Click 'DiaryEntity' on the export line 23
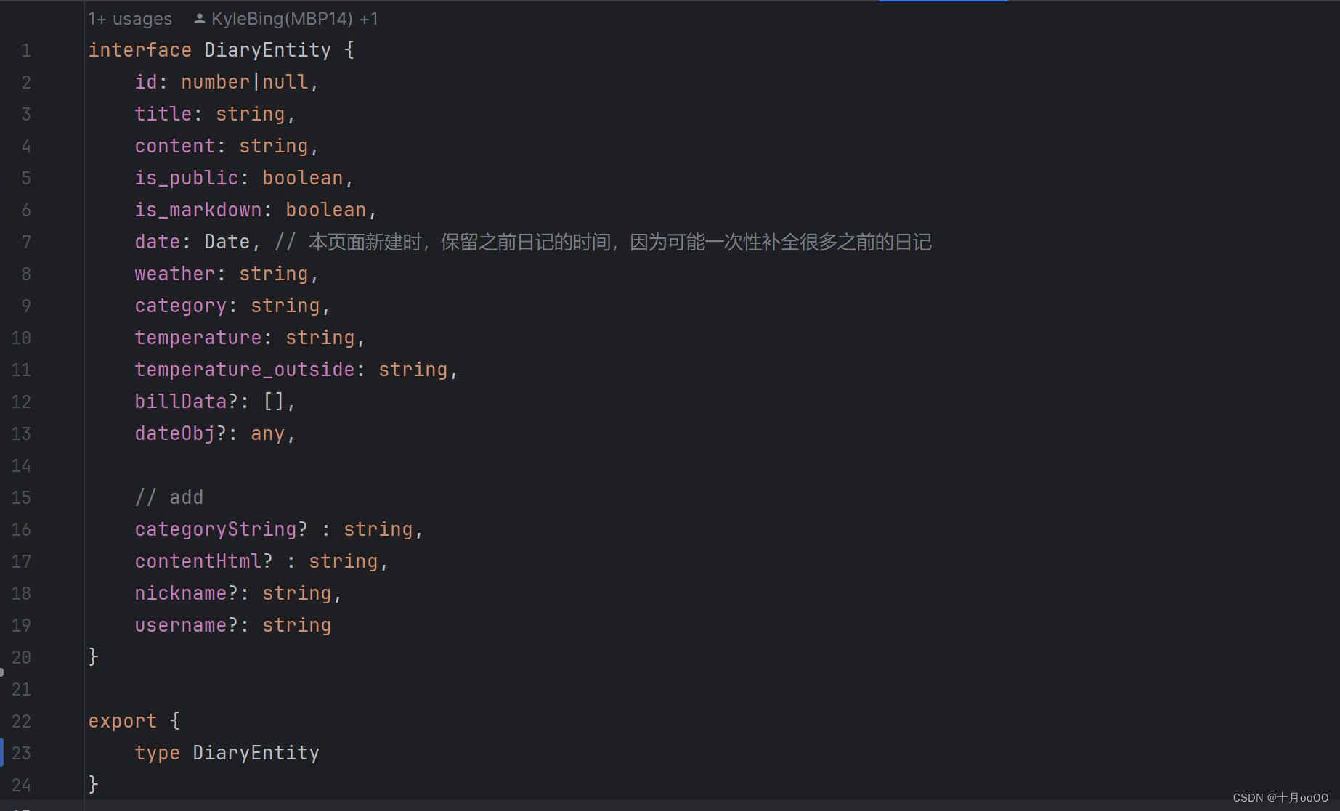This screenshot has height=811, width=1340. click(256, 753)
